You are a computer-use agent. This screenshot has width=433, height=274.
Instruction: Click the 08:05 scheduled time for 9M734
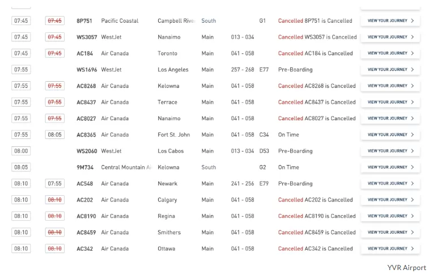coord(21,167)
